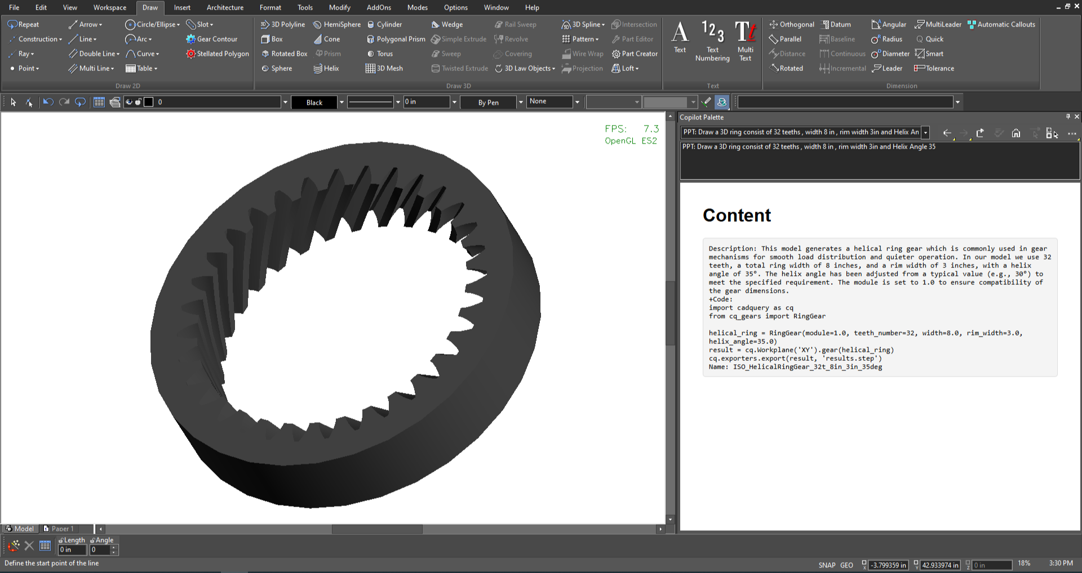
Task: Insert Text with the large A tool
Action: click(680, 37)
